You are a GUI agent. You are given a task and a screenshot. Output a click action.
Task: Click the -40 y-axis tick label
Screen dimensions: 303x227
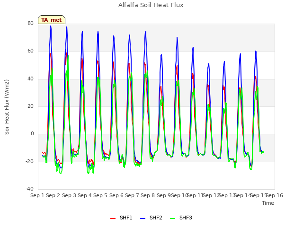pyautogui.click(x=29, y=189)
